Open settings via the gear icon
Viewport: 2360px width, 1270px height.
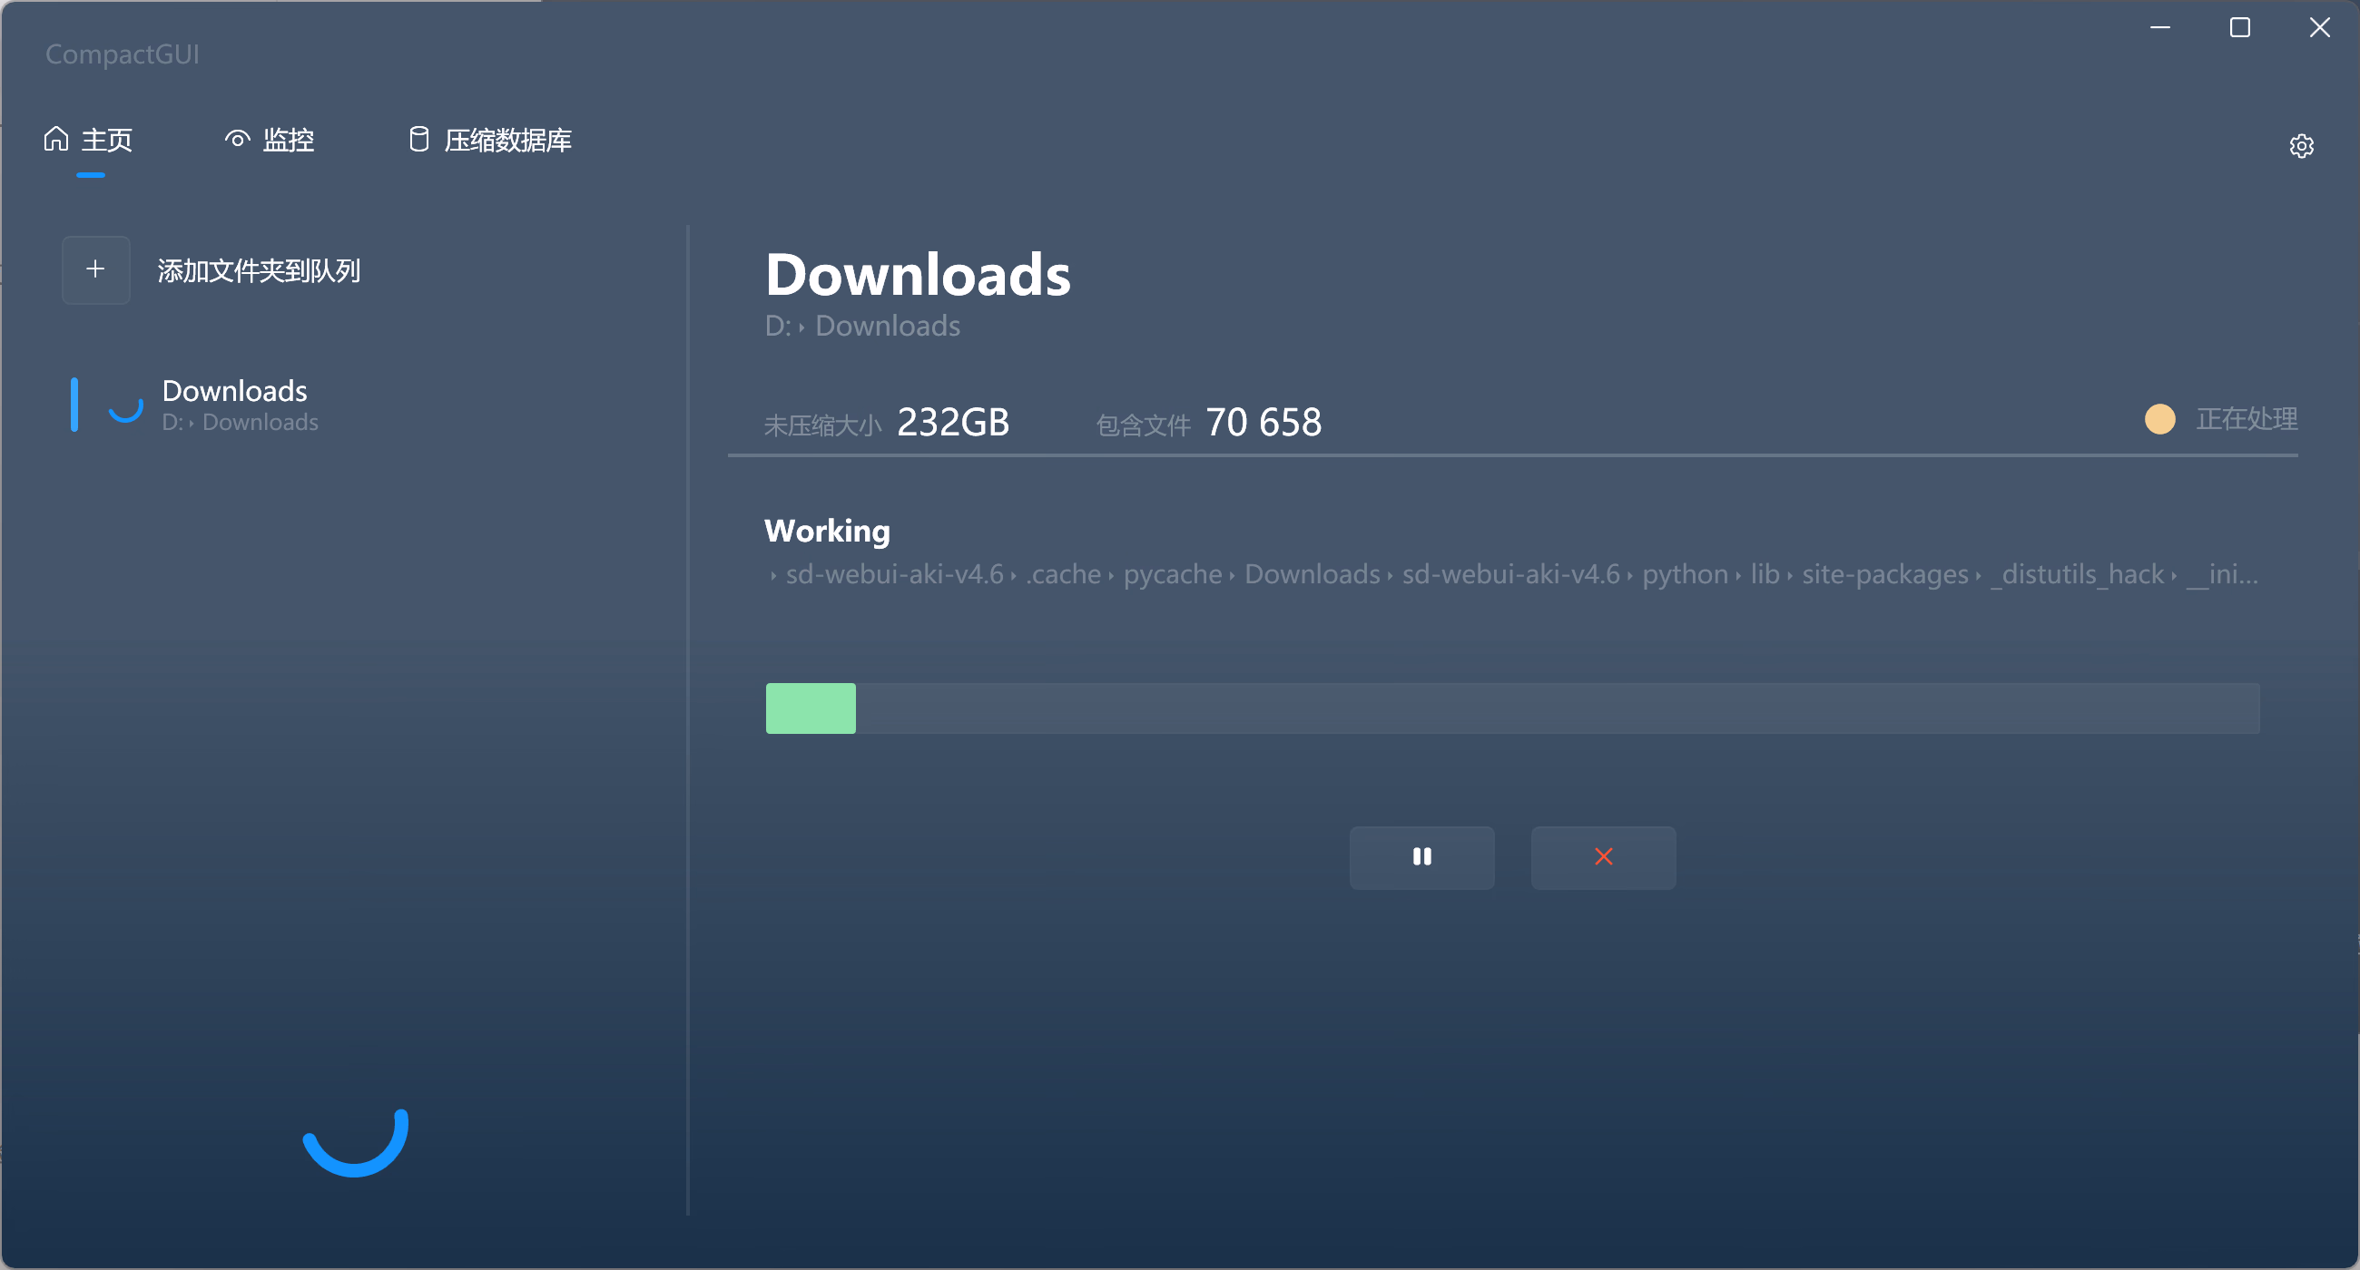pos(2301,145)
